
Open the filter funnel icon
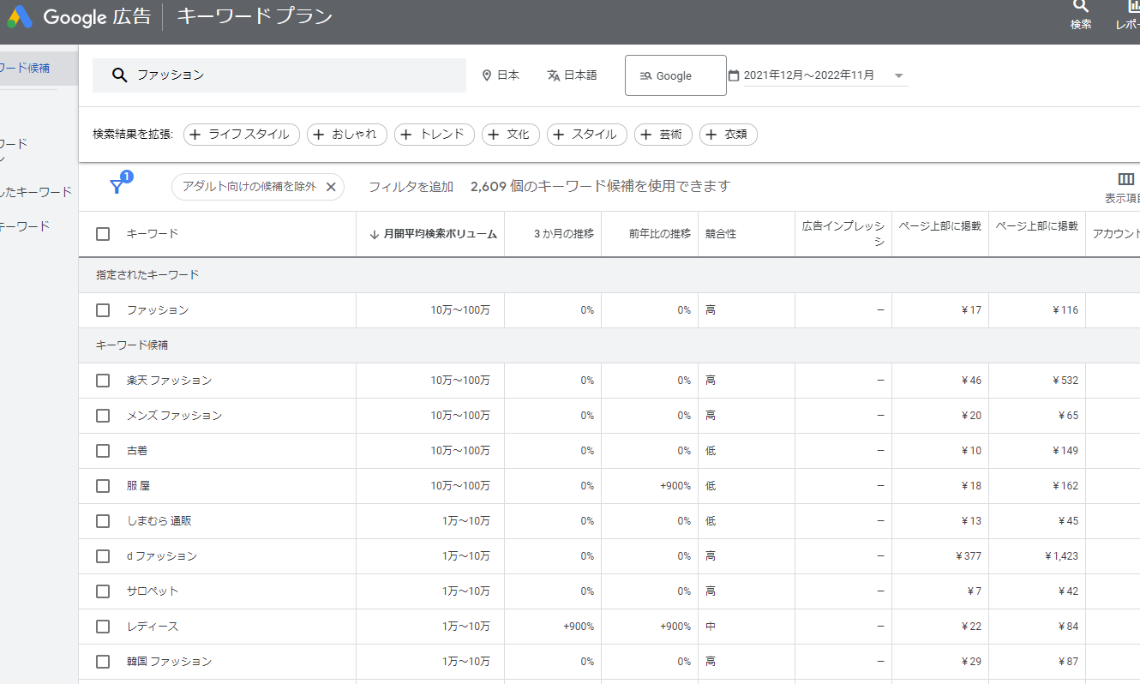click(117, 186)
